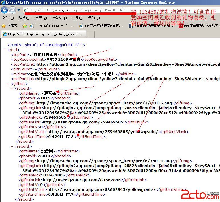Click the page icon in the address bar
220x202 pixels.
click(26, 10)
